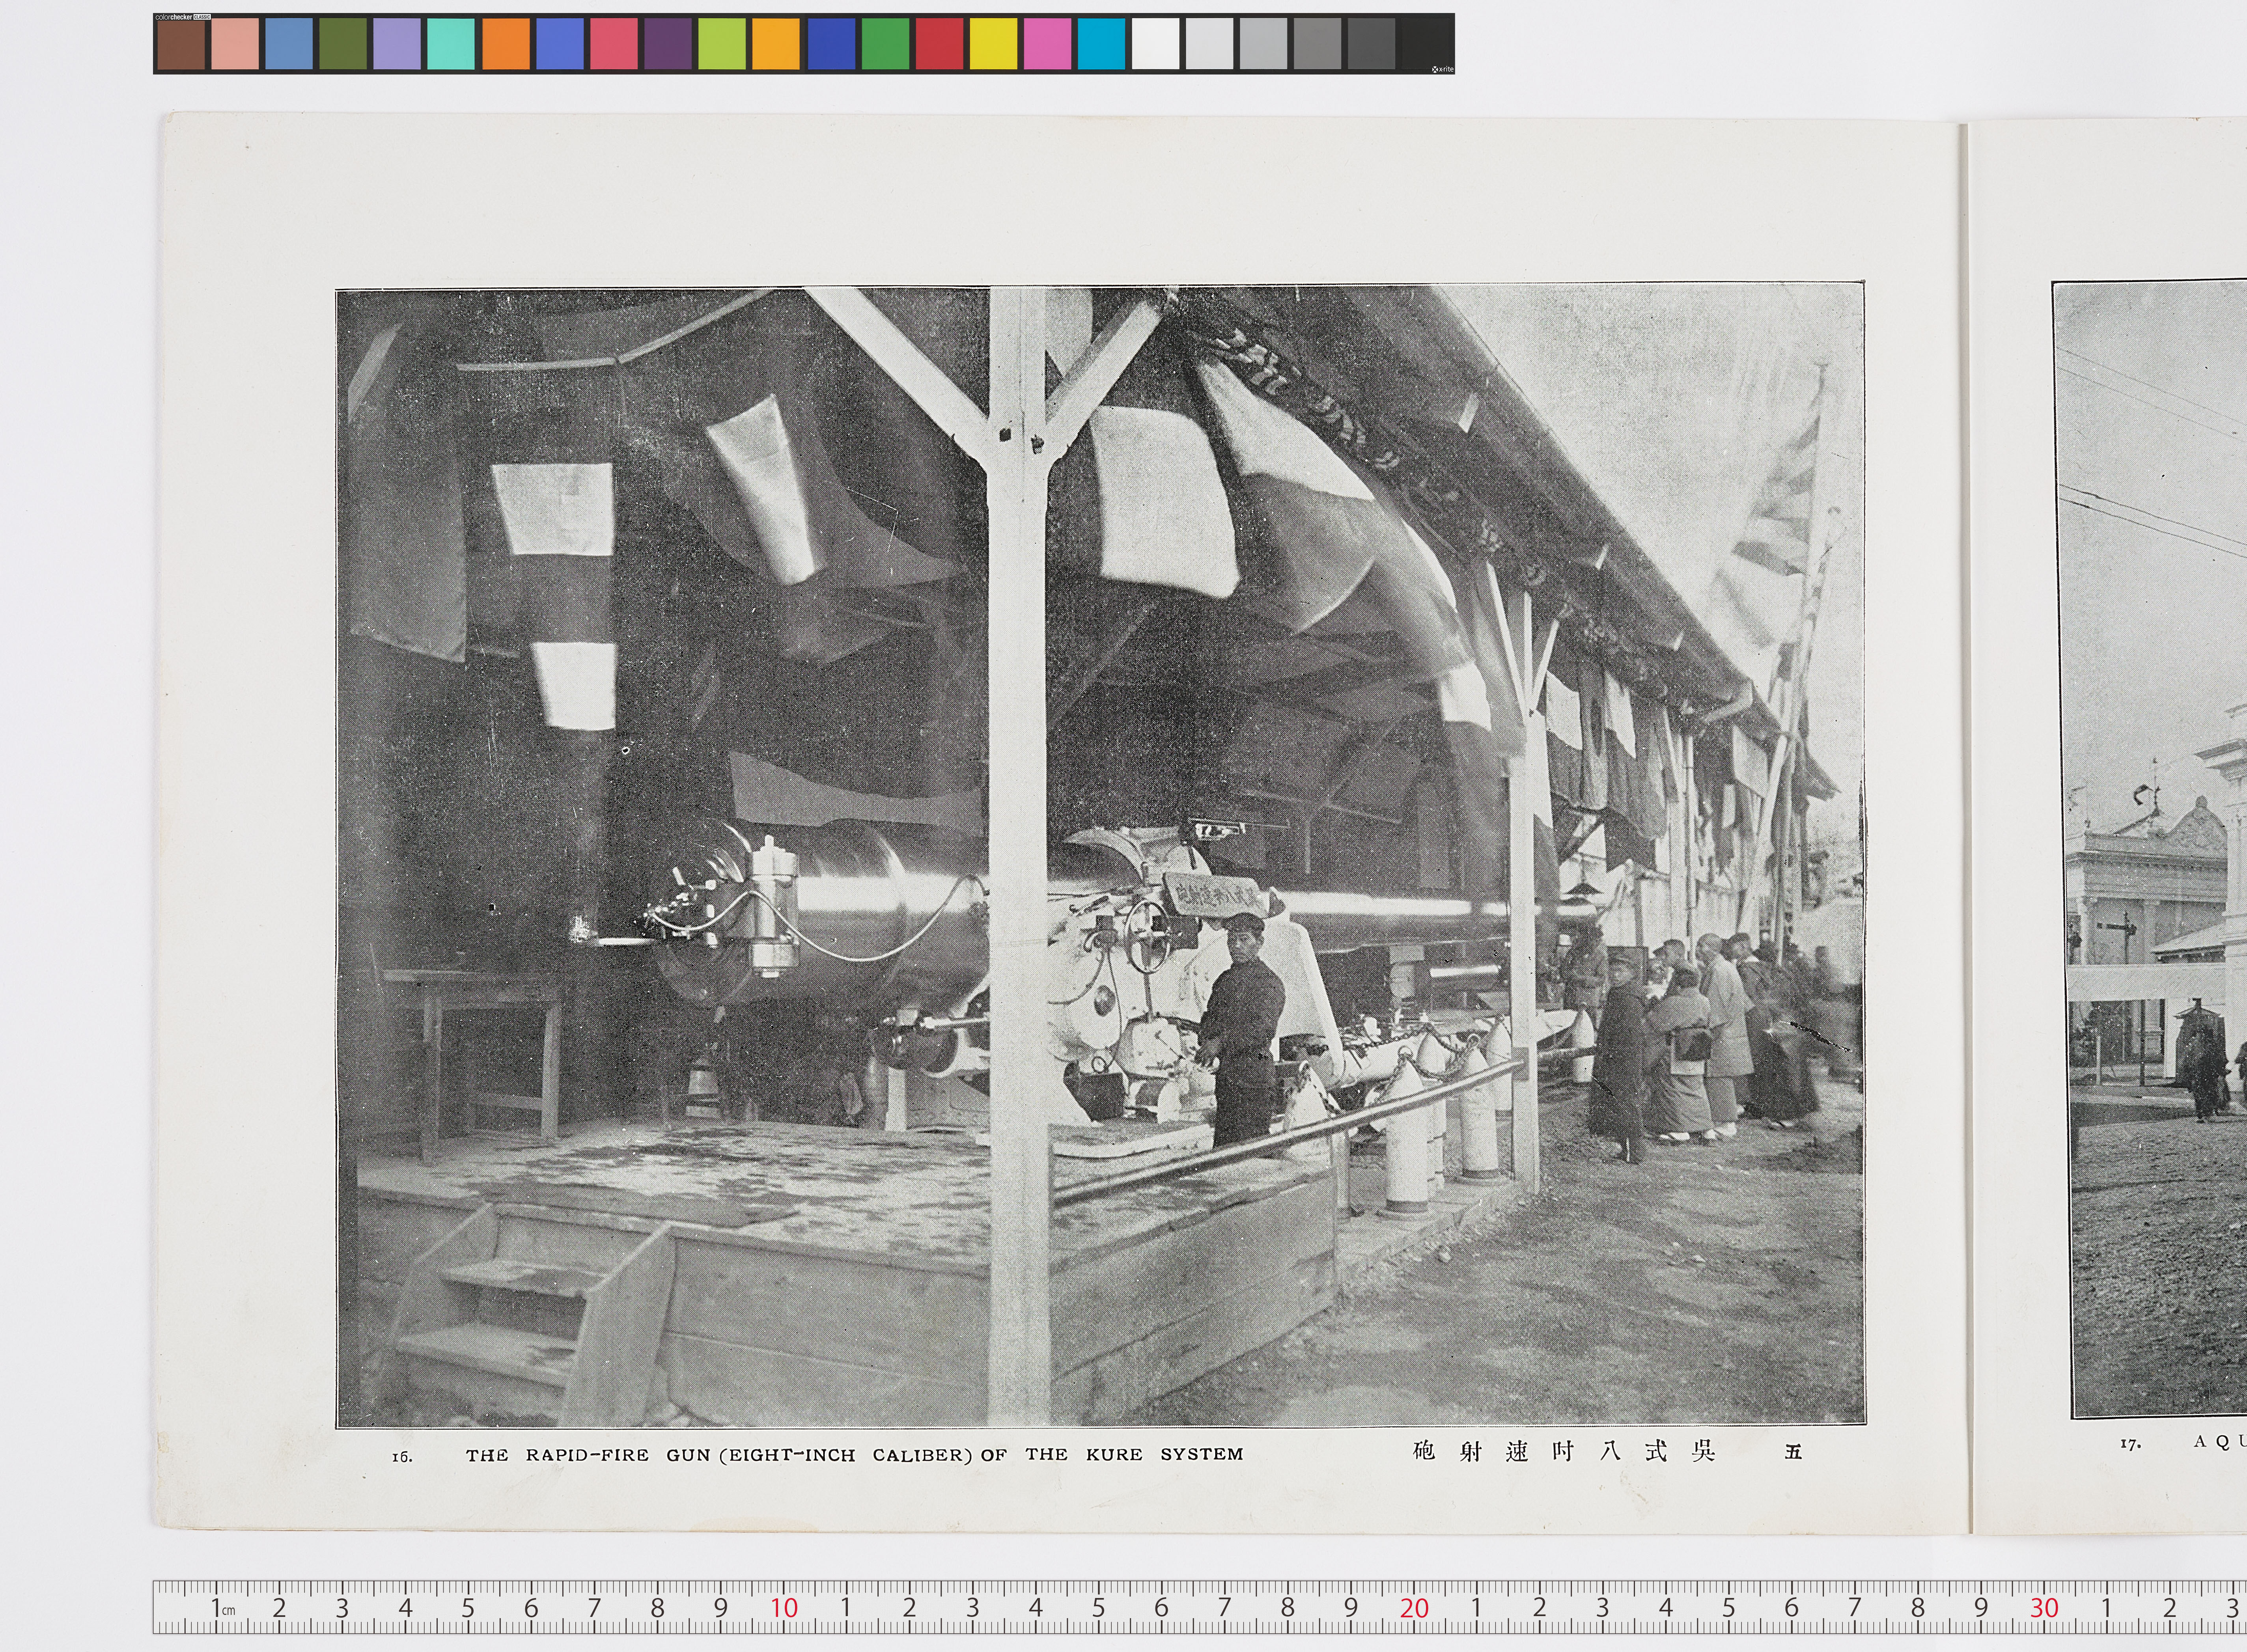This screenshot has height=1652, width=2247.
Task: Select the white color checker patch
Action: point(1155,45)
